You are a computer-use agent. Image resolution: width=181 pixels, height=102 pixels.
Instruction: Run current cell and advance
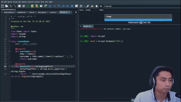point(37,6)
